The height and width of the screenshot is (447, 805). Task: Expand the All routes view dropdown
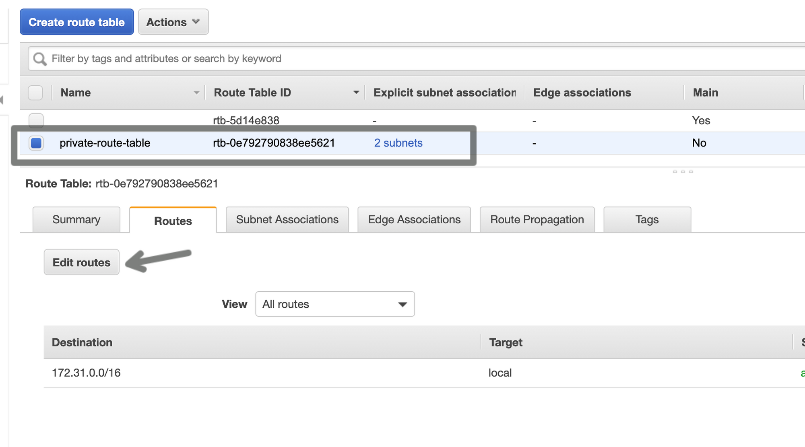335,304
